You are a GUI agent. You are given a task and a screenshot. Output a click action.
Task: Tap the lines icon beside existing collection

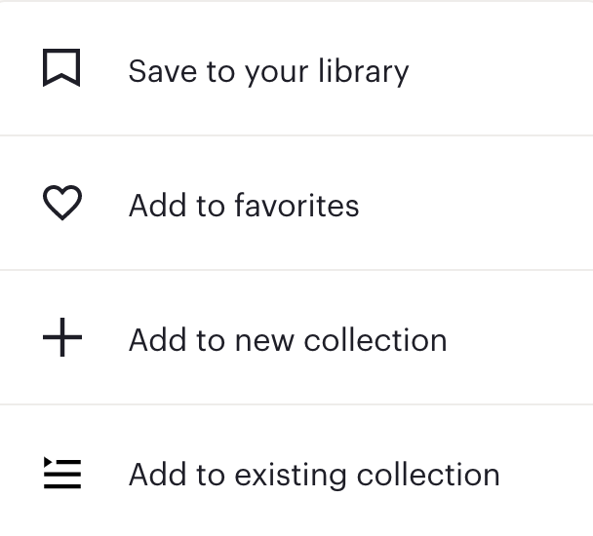coord(62,473)
